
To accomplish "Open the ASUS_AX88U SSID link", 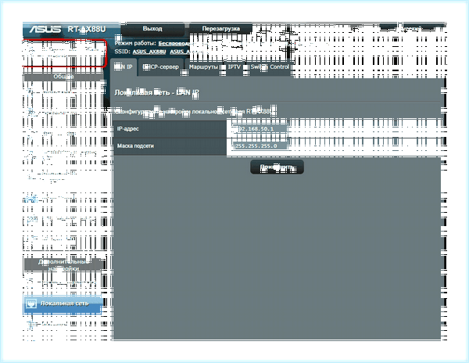I will [x=149, y=52].
